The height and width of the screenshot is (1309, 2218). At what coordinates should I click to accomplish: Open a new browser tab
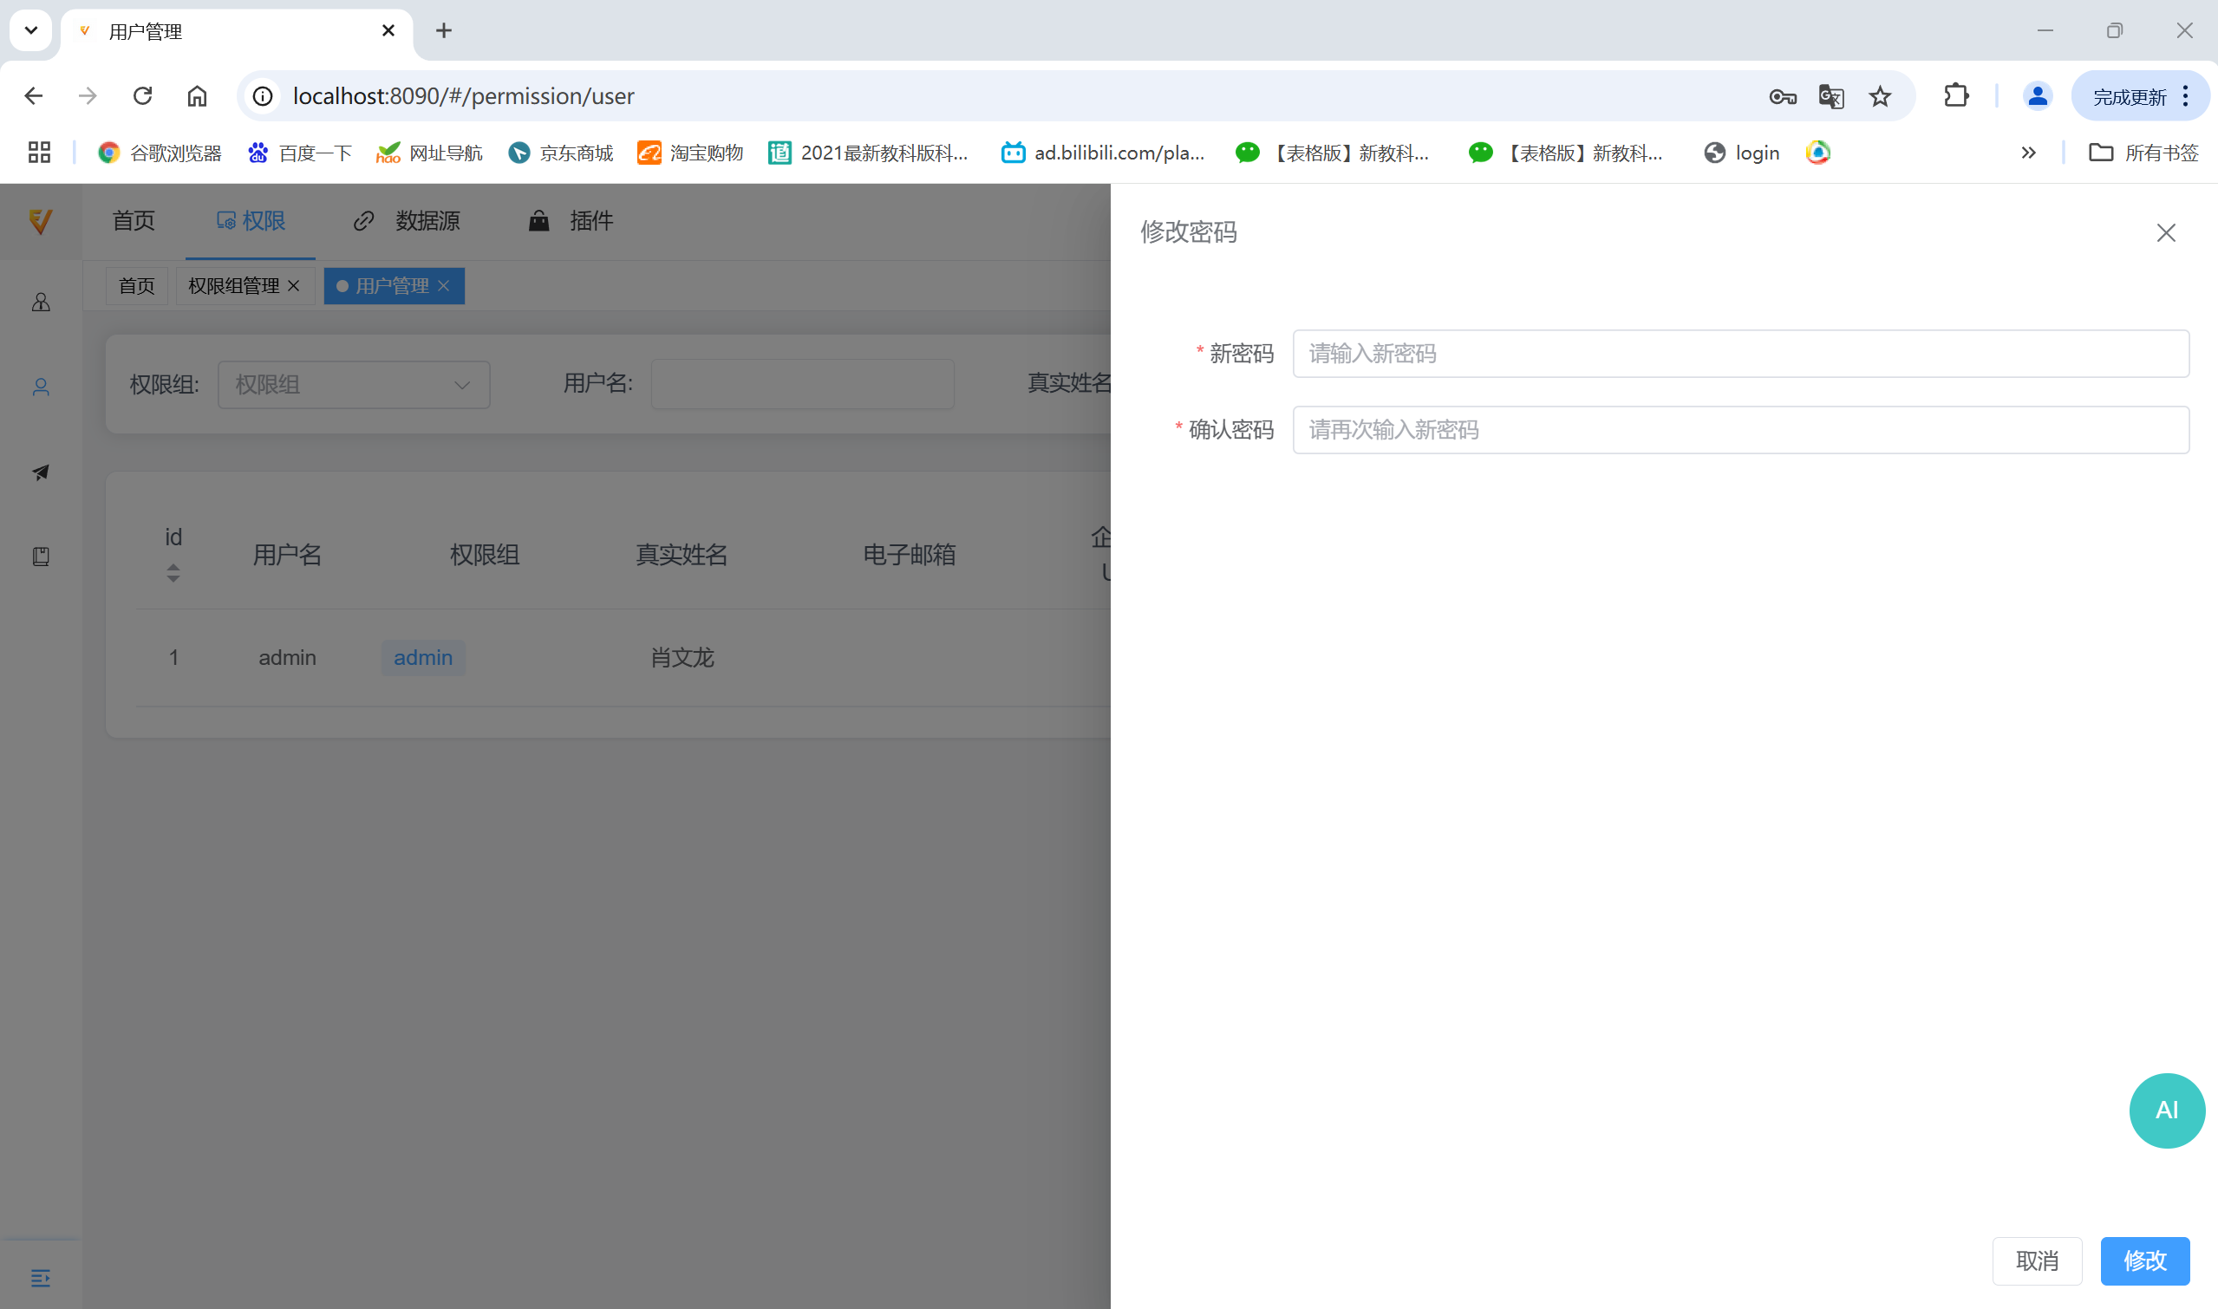tap(444, 31)
